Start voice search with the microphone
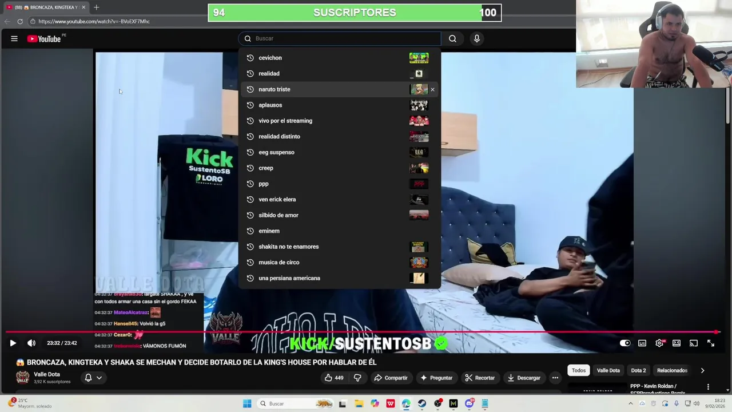The image size is (732, 412). 477,38
